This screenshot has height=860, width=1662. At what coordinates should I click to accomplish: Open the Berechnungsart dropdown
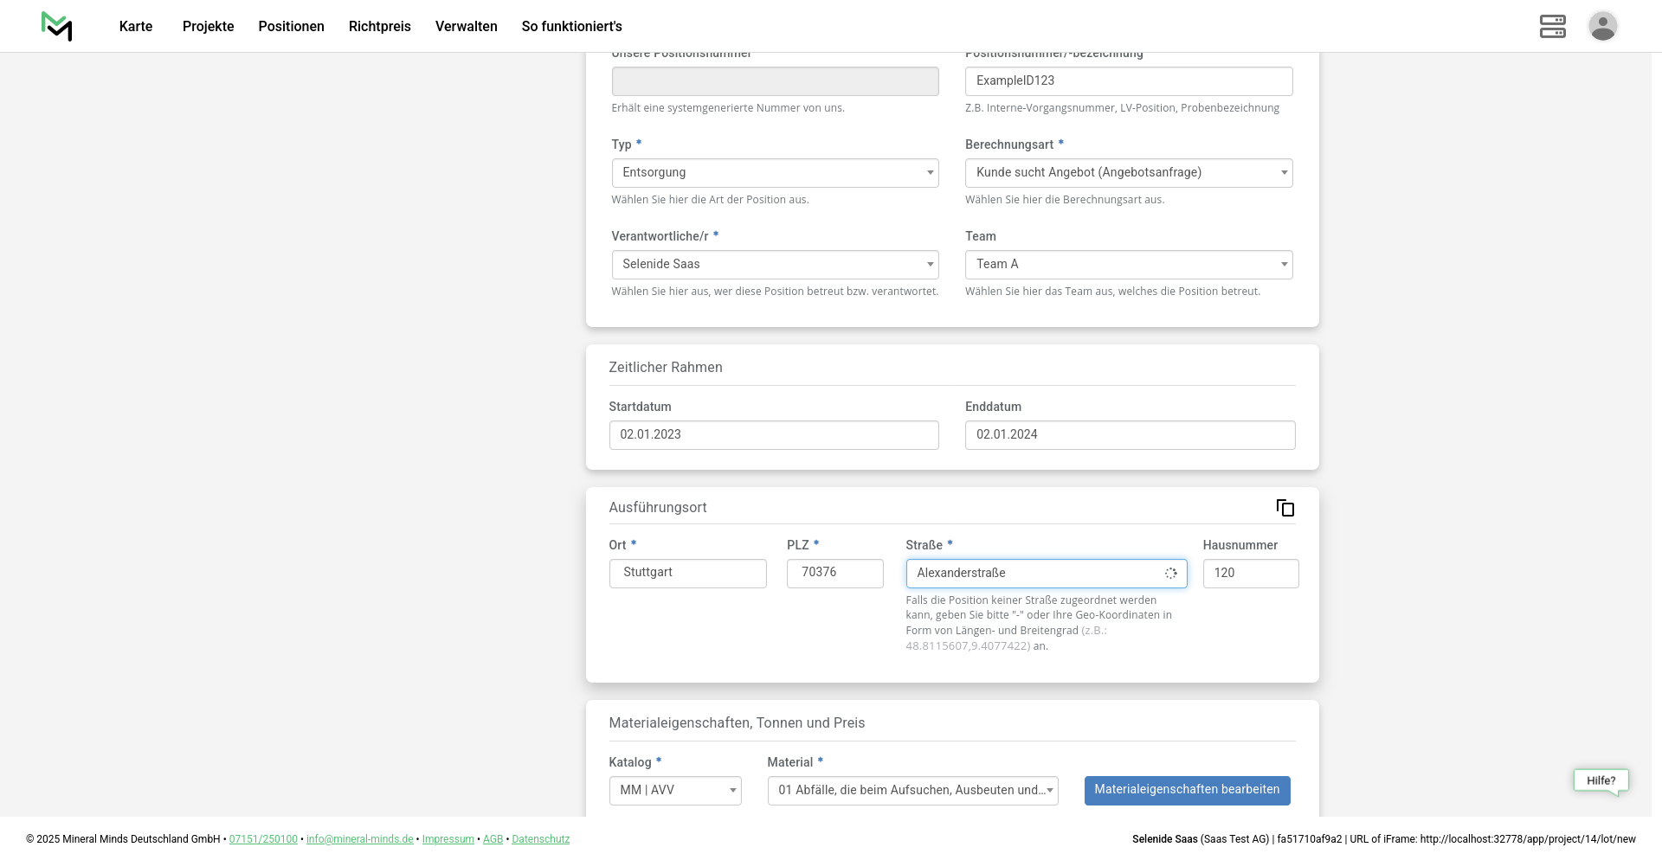click(x=1128, y=173)
